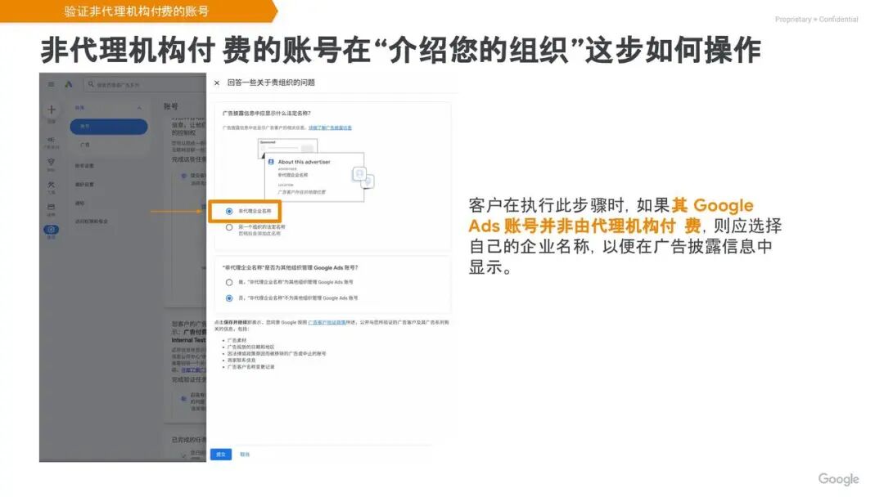Open the hamburger menu in Google Ads
The height and width of the screenshot is (497, 884).
coord(52,84)
